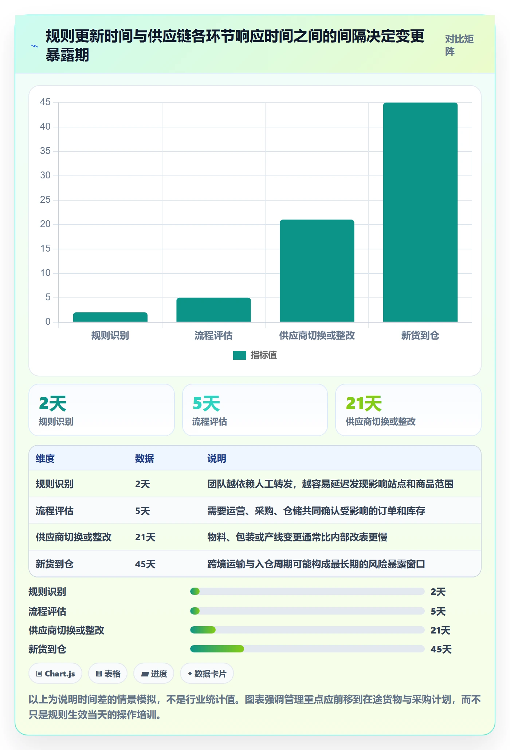510x750 pixels.
Task: Click the 对比矩阵 label in the header
Action: 459,45
